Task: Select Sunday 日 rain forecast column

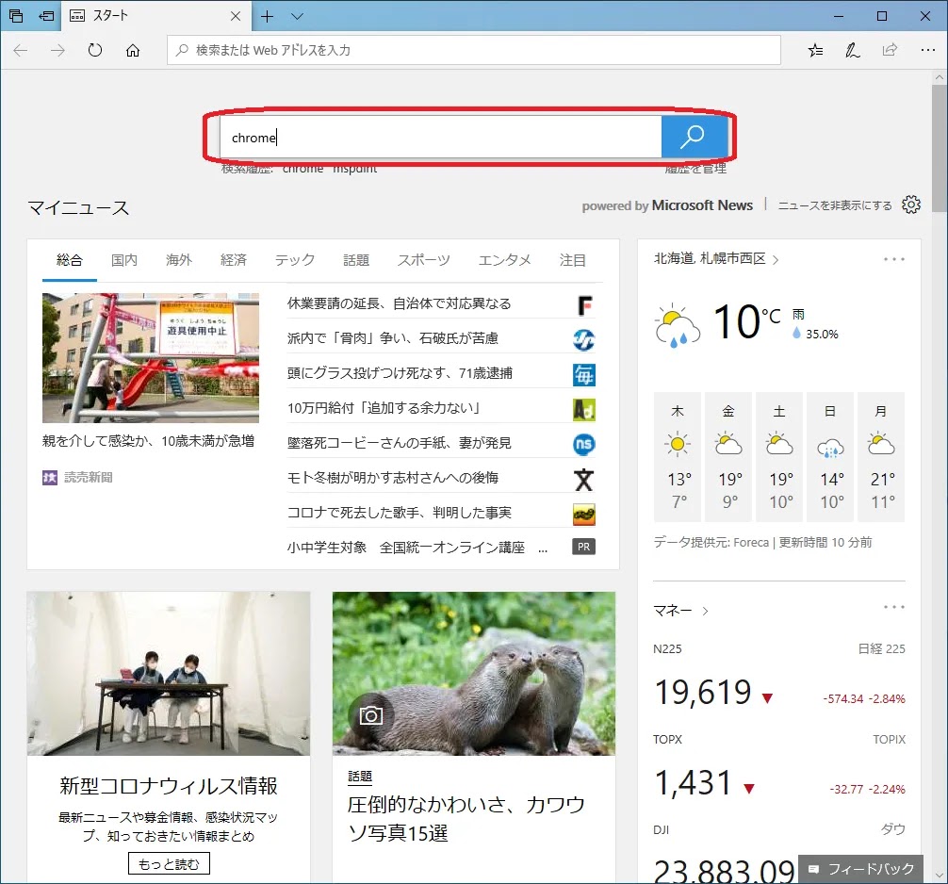Action: [830, 456]
